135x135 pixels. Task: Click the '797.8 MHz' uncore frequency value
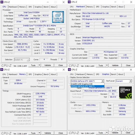(x=55, y=86)
